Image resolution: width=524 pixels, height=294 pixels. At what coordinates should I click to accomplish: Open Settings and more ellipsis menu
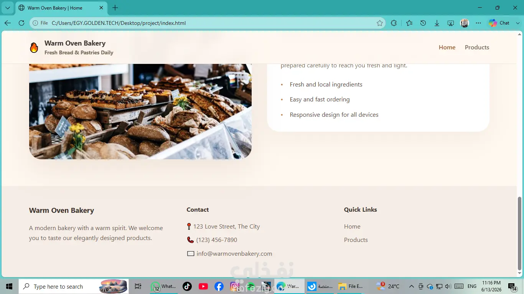pos(478,23)
